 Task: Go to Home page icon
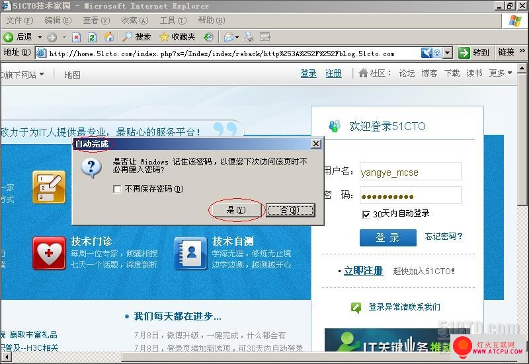point(108,37)
